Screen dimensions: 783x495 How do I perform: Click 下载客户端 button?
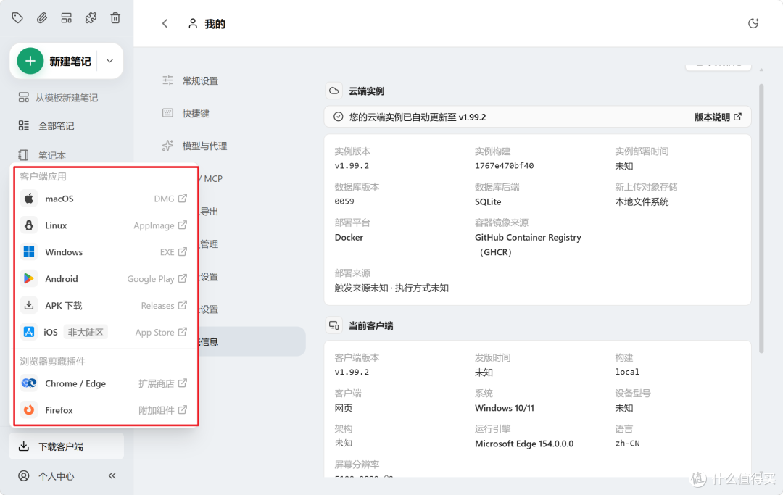(x=67, y=446)
